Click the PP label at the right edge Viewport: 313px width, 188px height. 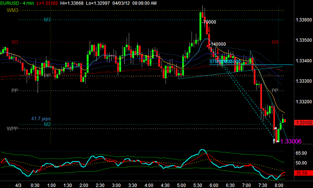pyautogui.click(x=275, y=91)
